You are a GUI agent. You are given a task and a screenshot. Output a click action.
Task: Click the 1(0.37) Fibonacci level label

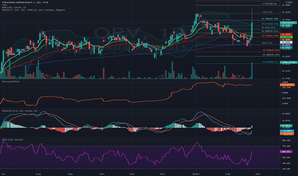coord(267,12)
